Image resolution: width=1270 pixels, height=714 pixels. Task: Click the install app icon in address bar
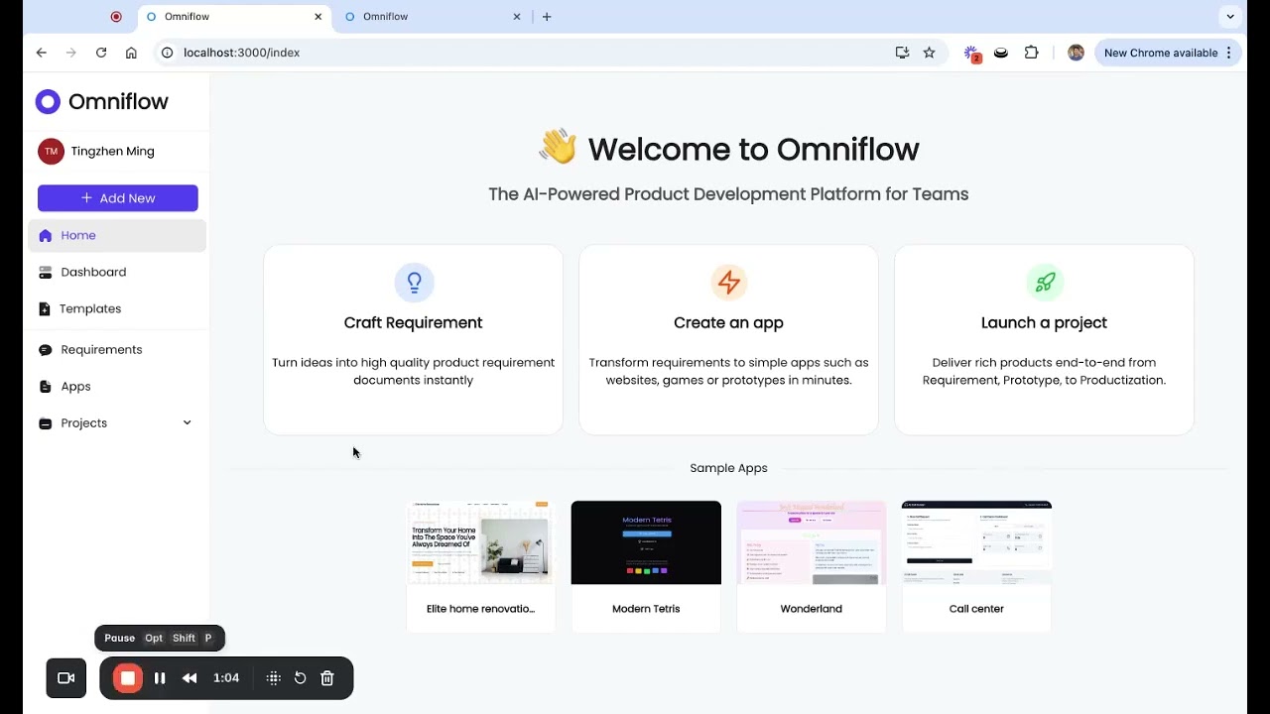(902, 53)
